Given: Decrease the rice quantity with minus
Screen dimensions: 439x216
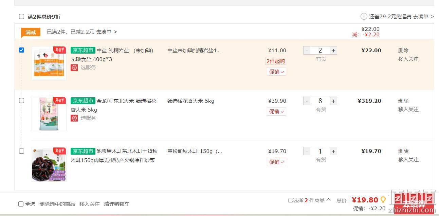Looking at the screenshot, I should (307, 101).
